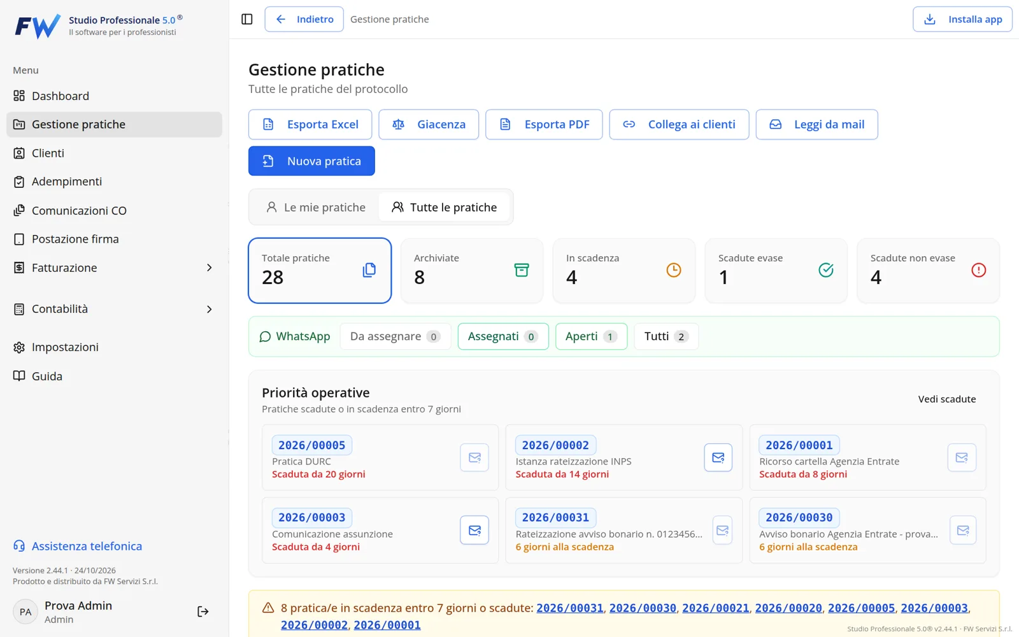The width and height of the screenshot is (1019, 637).
Task: Click the PA avatar circle
Action: point(25,612)
